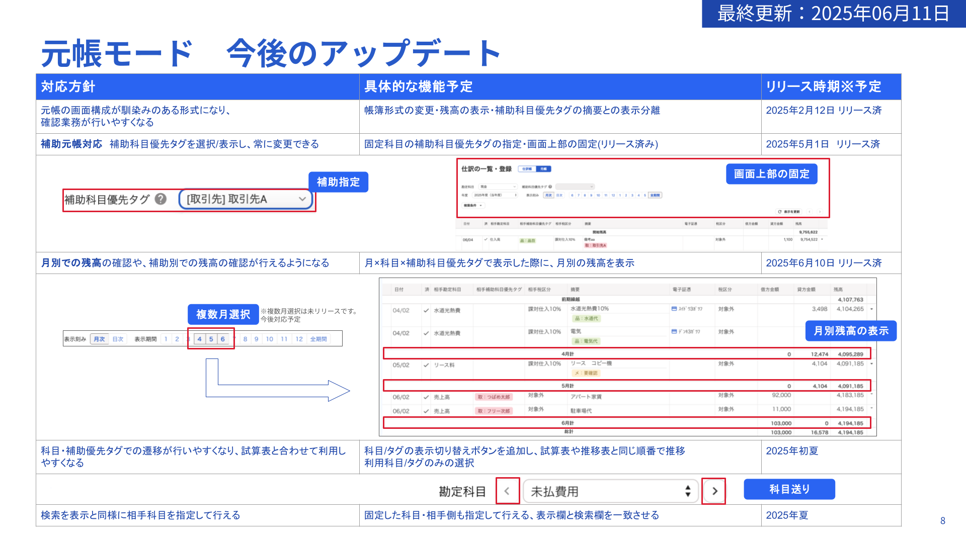Toggle 月次 display interval in bottom-left panel

pyautogui.click(x=100, y=339)
